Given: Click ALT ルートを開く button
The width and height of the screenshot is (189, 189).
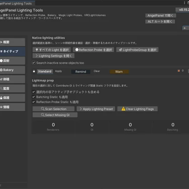Looking at the screenshot, I should click(x=160, y=21).
